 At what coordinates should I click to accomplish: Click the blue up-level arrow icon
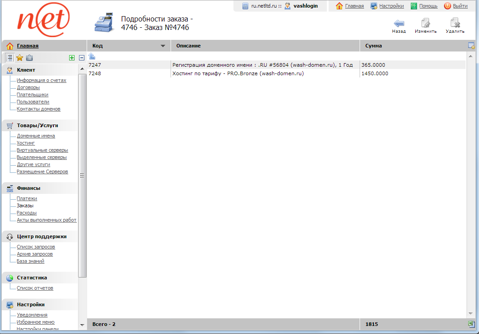click(92, 56)
